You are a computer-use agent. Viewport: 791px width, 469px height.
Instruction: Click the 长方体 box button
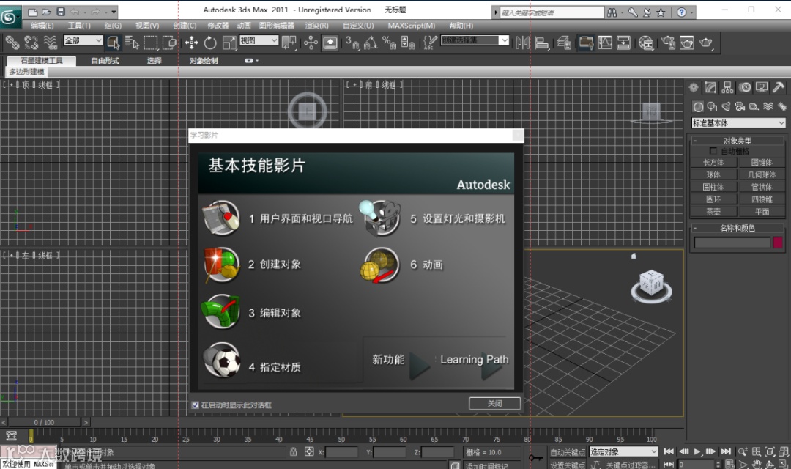click(x=713, y=162)
